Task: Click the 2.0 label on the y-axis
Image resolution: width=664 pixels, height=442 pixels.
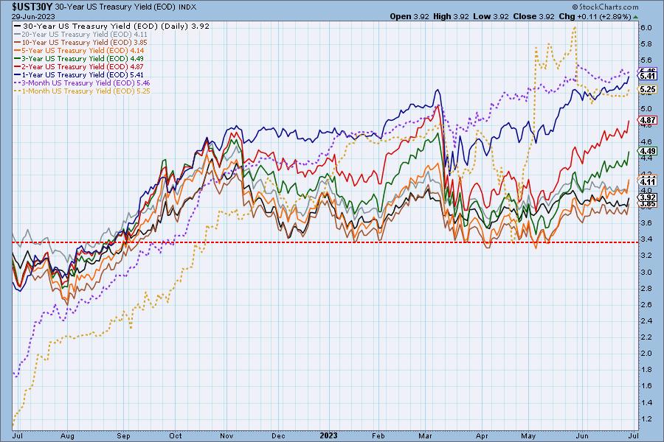Action: tap(646, 353)
